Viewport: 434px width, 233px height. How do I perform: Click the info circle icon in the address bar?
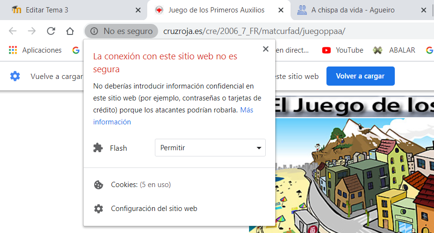pos(94,31)
